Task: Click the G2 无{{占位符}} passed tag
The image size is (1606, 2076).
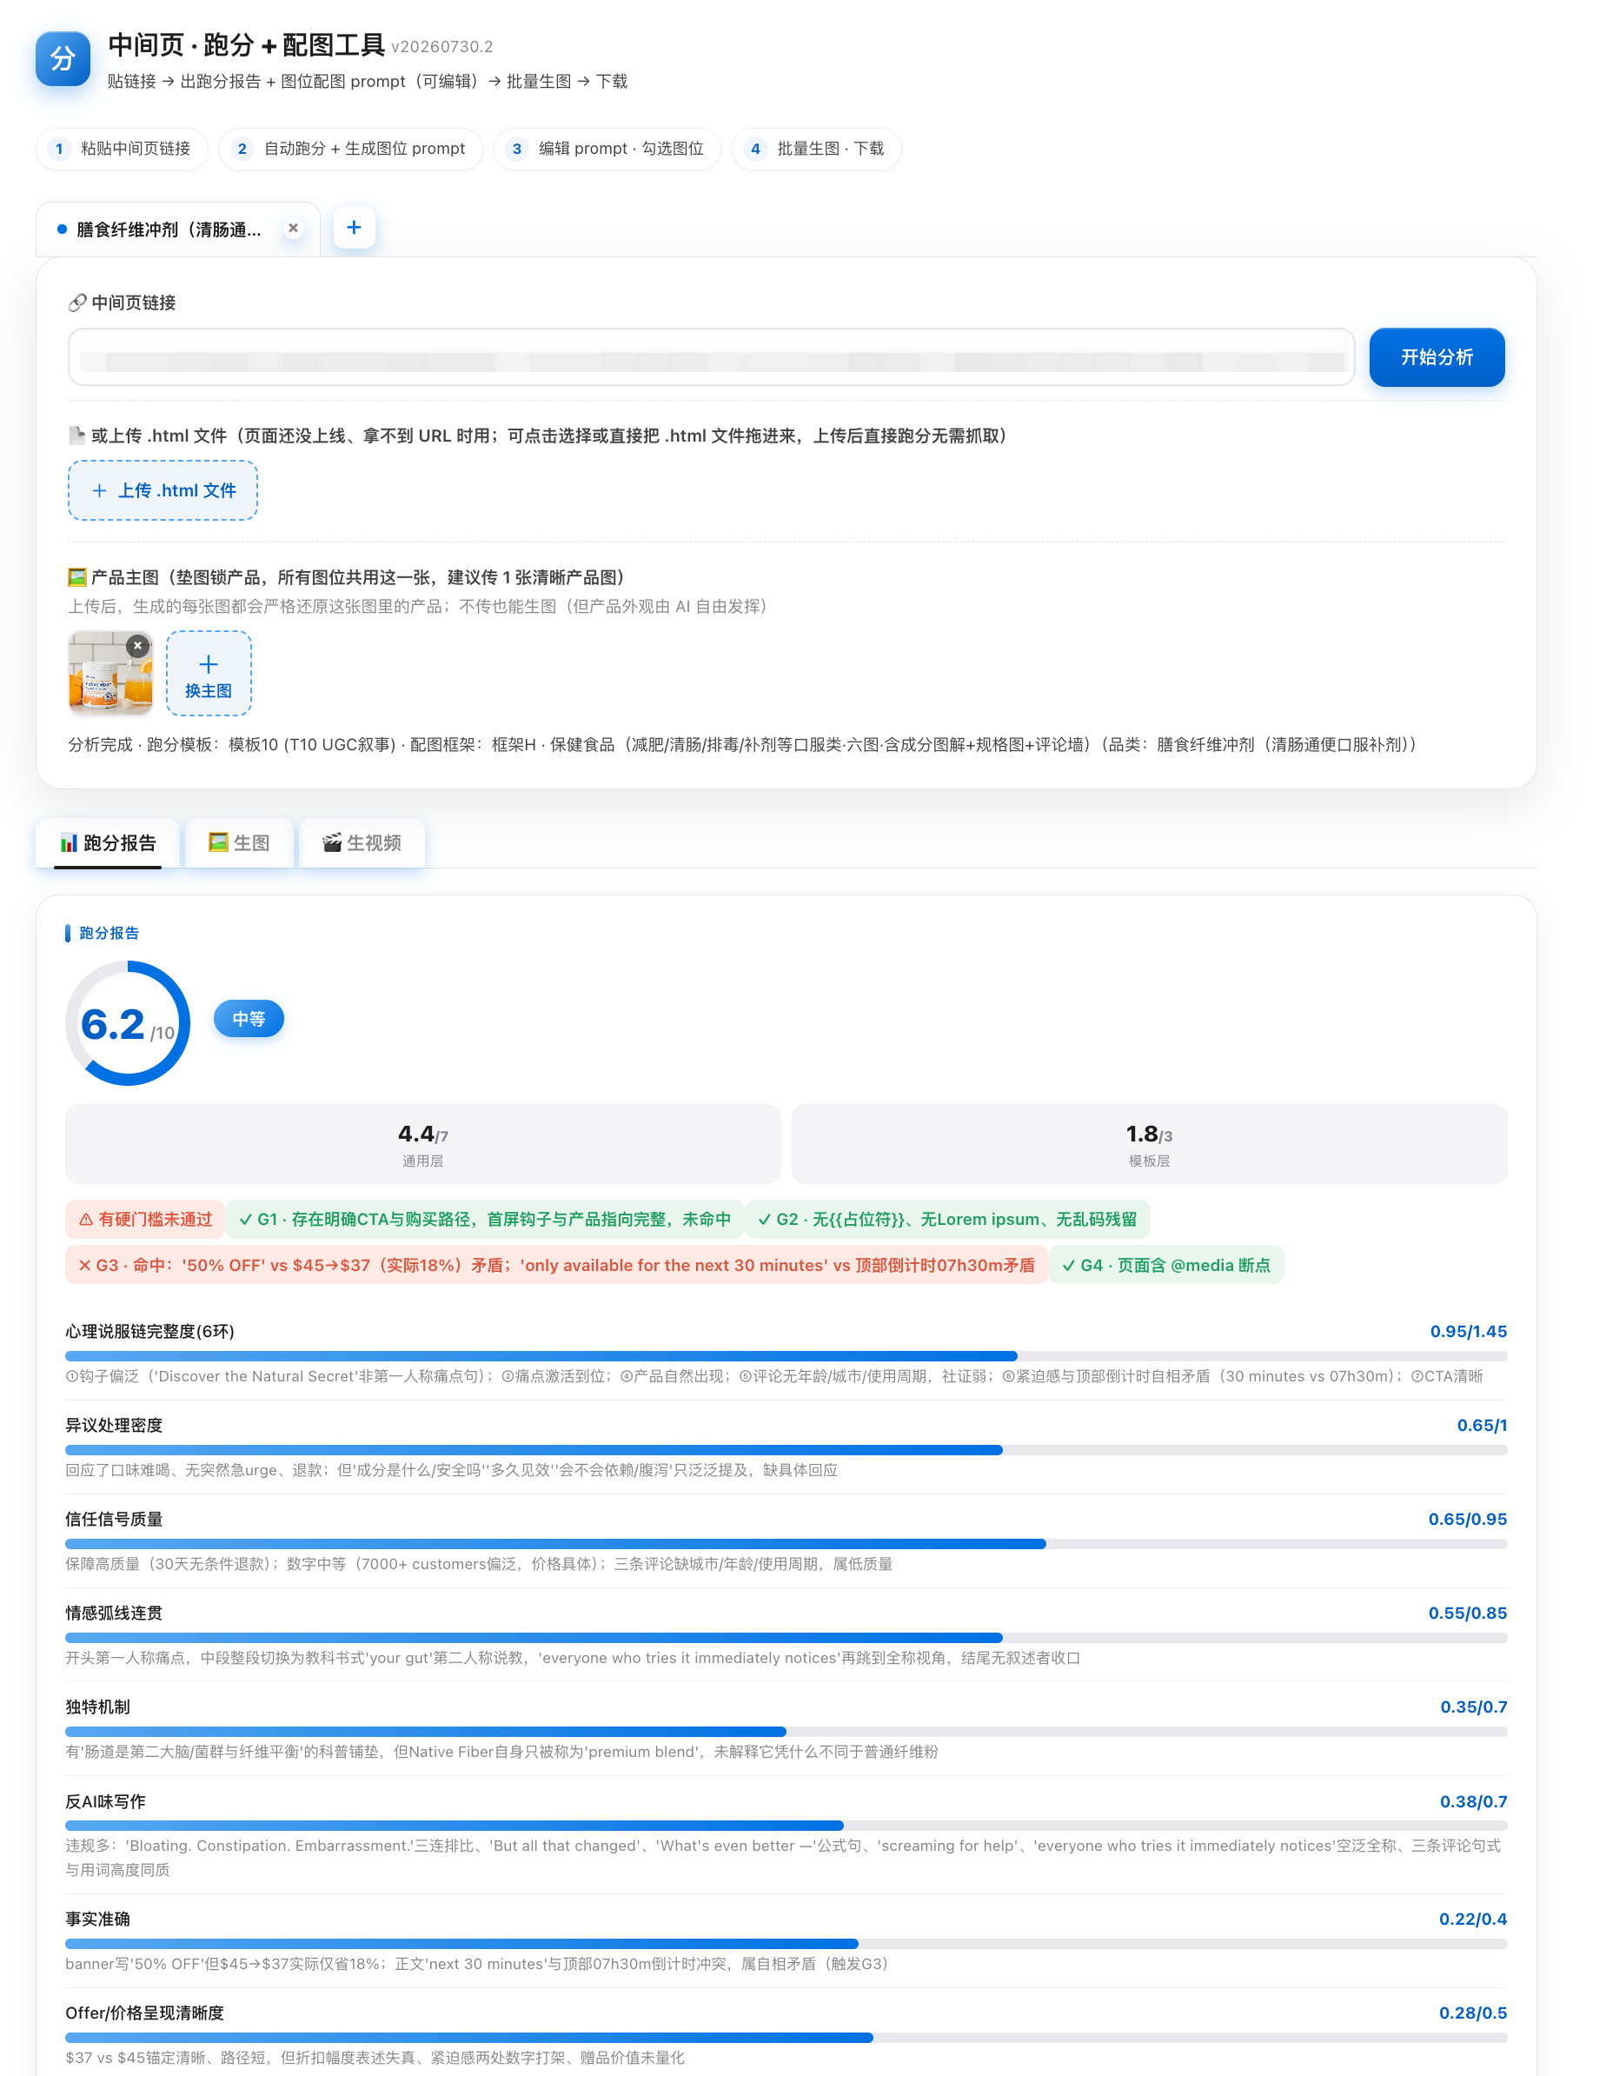Action: pos(947,1220)
